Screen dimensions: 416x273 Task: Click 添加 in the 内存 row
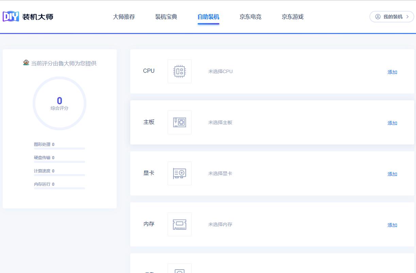point(392,225)
